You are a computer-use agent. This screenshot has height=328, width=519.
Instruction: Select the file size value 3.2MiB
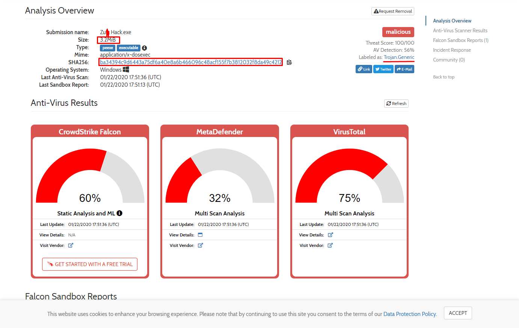click(x=108, y=40)
